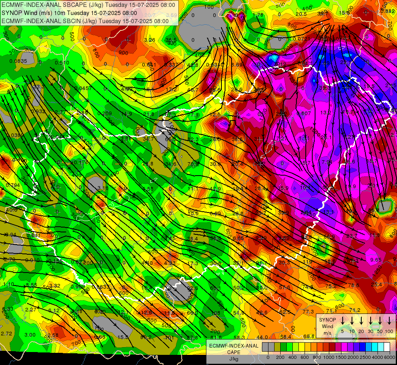Click the map value '36.5'
Image resolution: width=397 pixels, height=365 pixels.
tap(171, 40)
